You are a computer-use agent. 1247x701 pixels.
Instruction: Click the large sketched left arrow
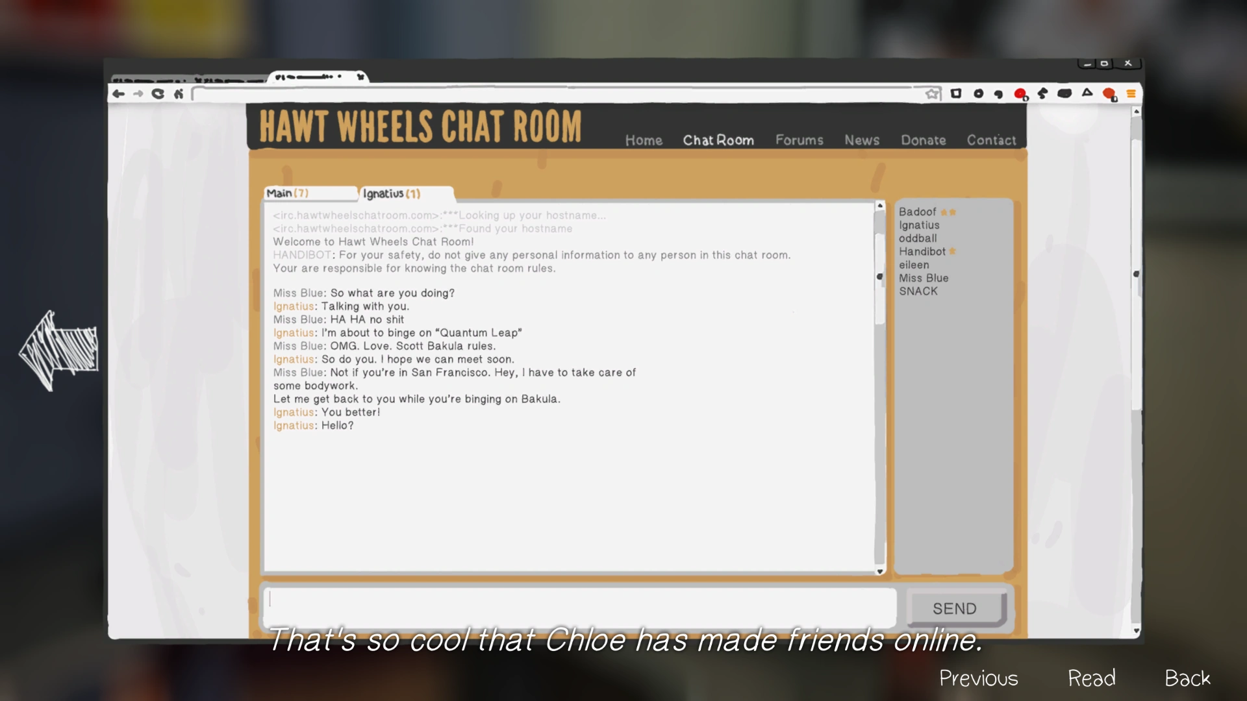[x=58, y=350]
